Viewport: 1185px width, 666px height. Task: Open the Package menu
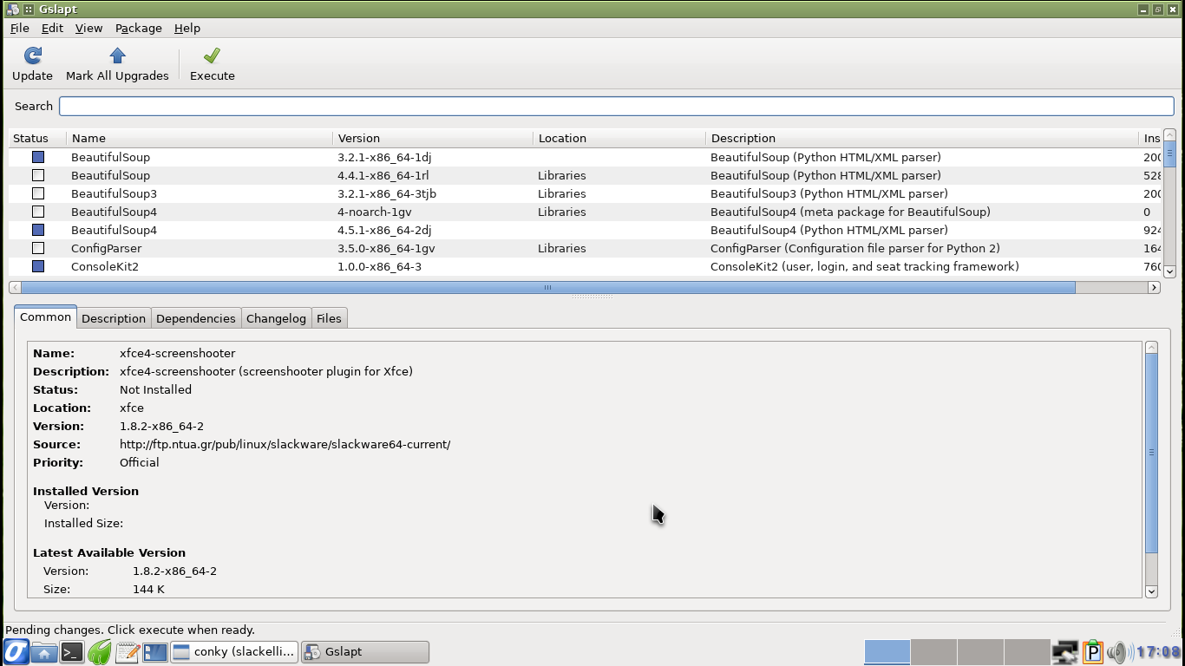pyautogui.click(x=139, y=28)
